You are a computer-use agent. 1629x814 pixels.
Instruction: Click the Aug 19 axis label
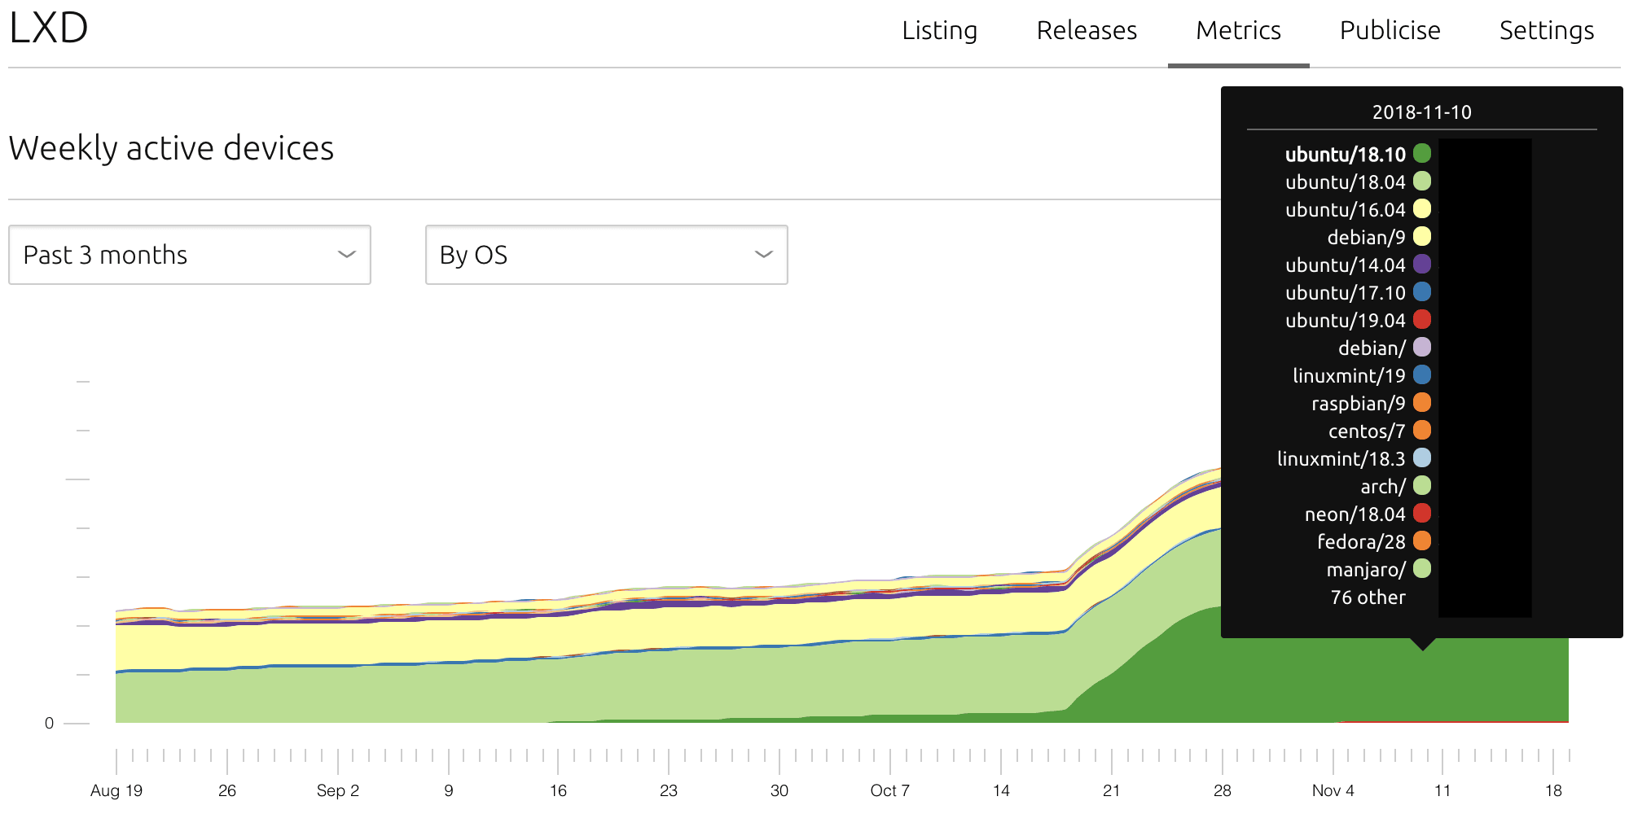(116, 790)
